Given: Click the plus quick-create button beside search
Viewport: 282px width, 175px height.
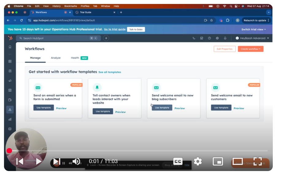Looking at the screenshot, I should click(106, 38).
